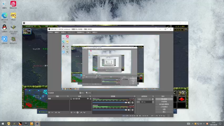The image size is (224, 126).
Task: Open NetEase Cloud Music desktop icon
Action: tap(13, 5)
